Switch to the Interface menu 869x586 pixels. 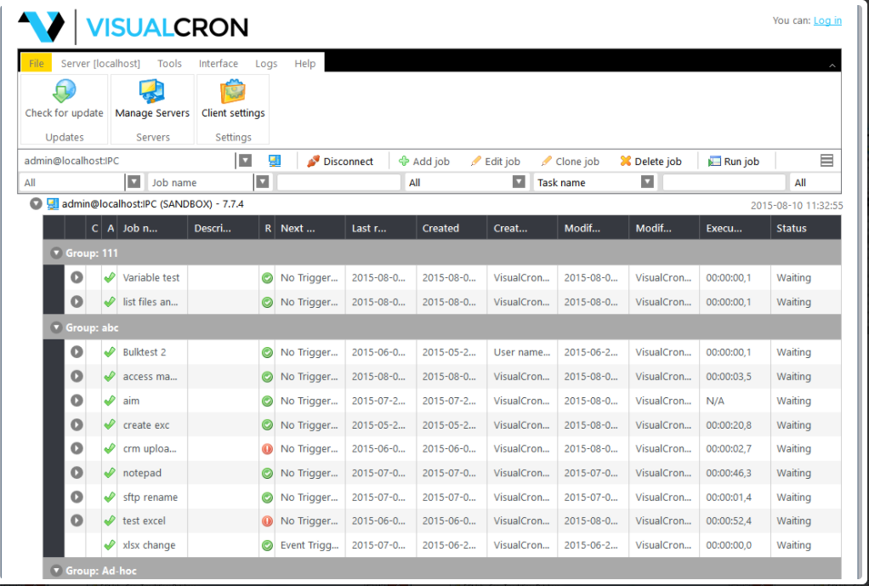[218, 63]
